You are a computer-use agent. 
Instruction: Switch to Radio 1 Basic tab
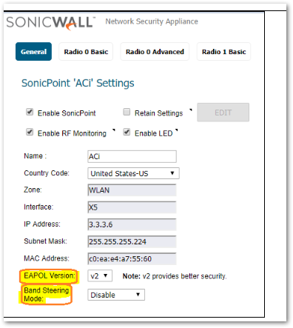click(x=223, y=52)
